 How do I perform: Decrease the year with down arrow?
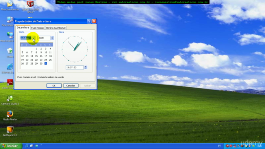(52, 39)
